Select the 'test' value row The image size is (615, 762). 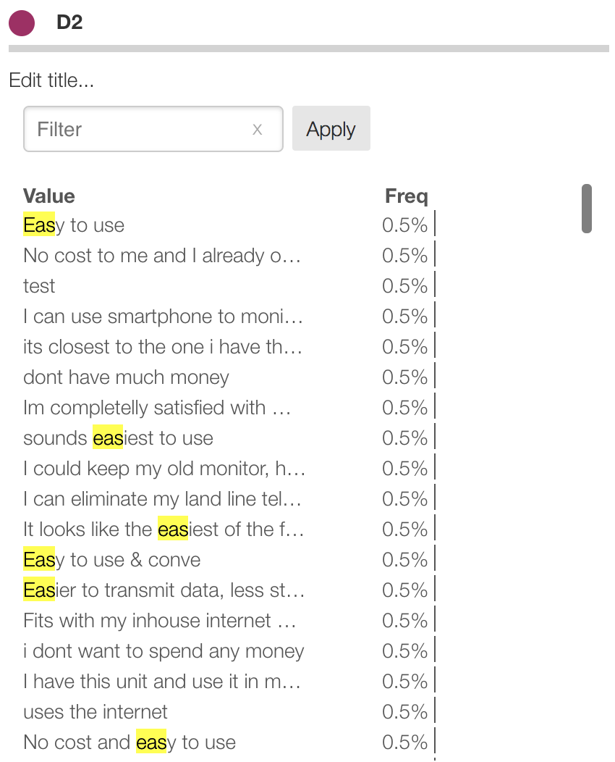[39, 286]
